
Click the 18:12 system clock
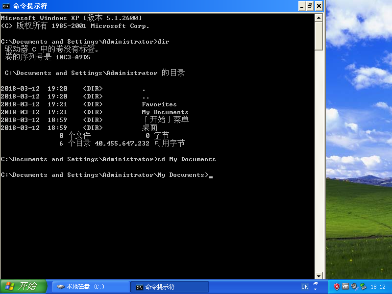[x=378, y=287]
